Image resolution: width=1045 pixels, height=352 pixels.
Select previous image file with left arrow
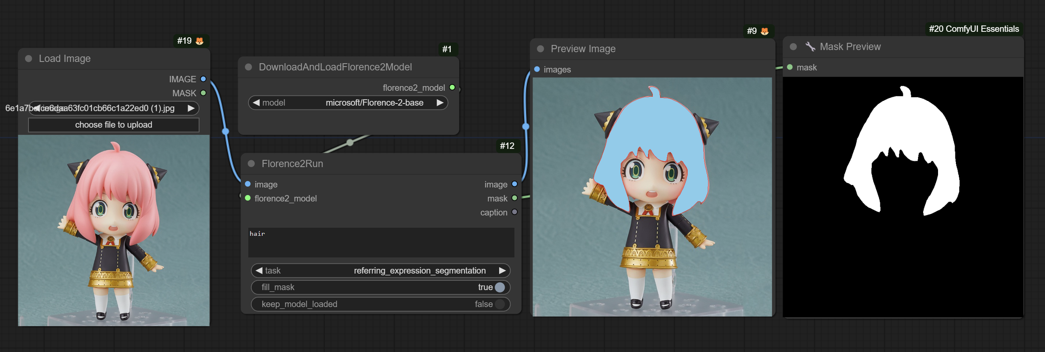point(36,108)
